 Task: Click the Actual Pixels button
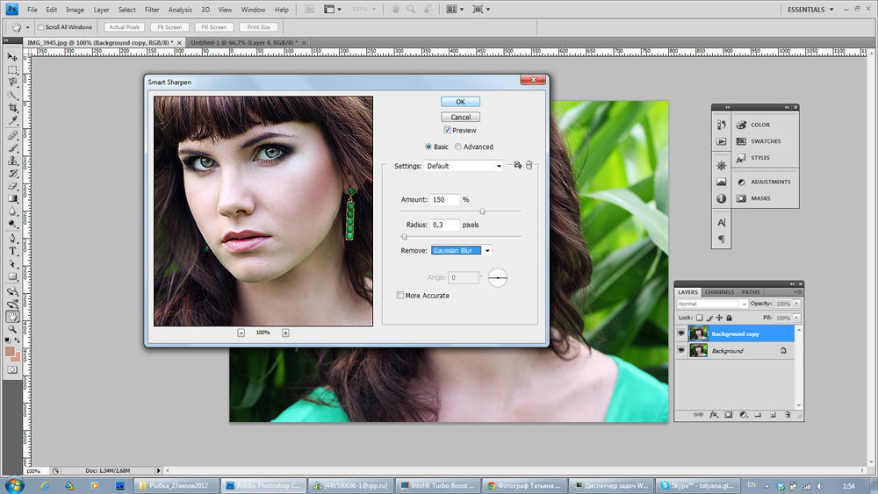point(125,27)
